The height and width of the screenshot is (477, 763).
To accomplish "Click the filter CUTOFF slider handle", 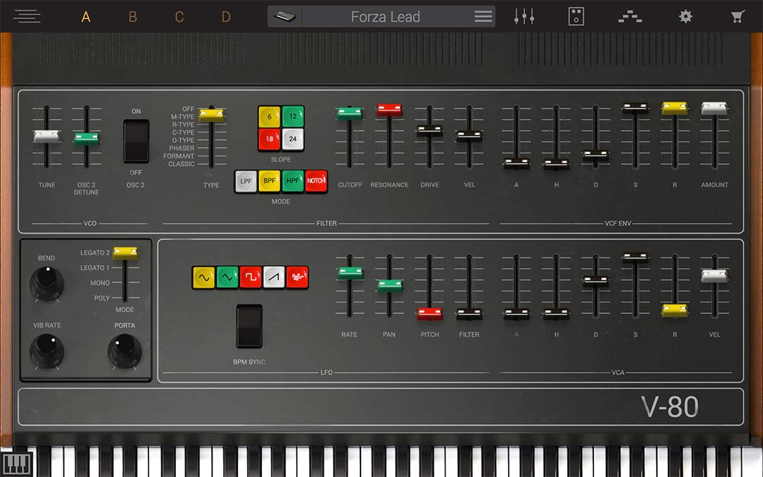I will point(349,113).
